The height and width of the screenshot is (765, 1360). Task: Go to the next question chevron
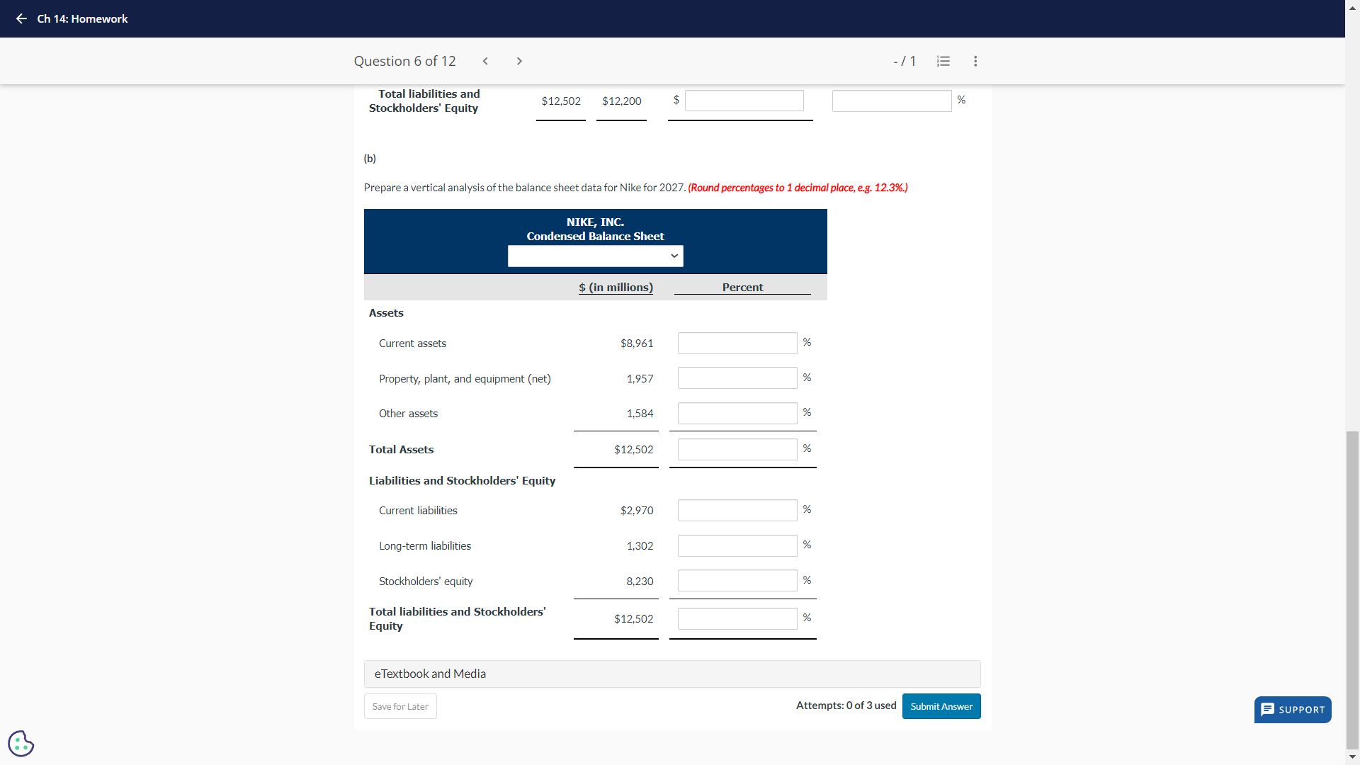click(x=519, y=61)
